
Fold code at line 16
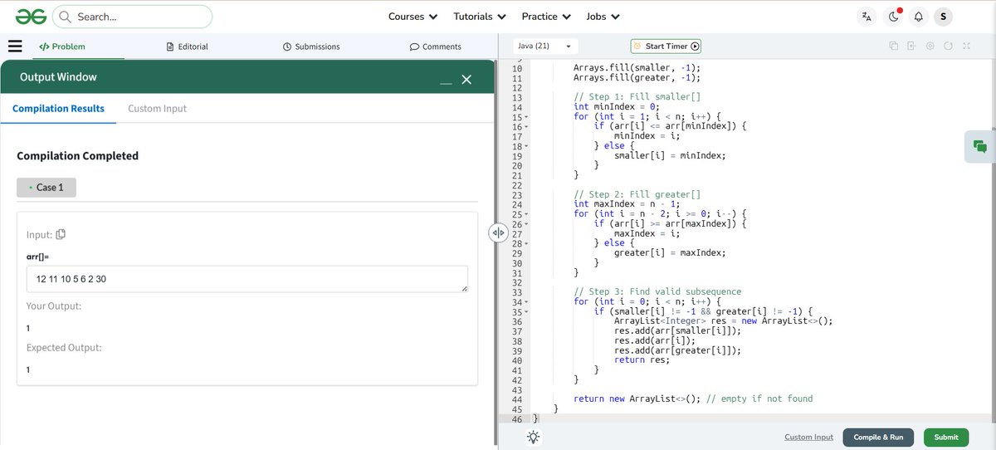point(526,127)
